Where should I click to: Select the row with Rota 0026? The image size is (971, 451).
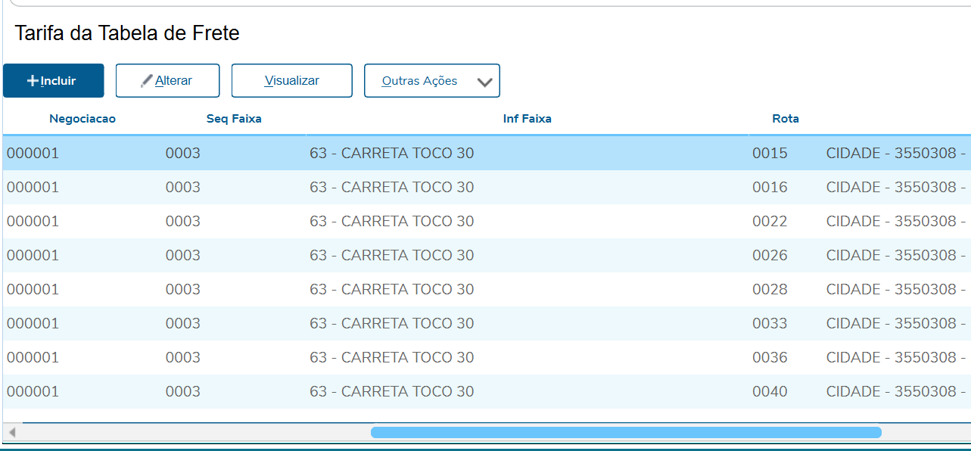(x=487, y=255)
